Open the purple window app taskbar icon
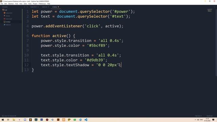This screenshot has width=217, height=122. click(25, 120)
